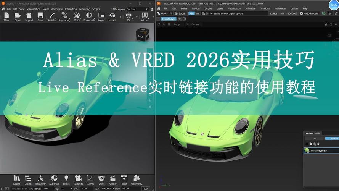339x191 pixels.
Task: Click the NCP value field
Action: tap(87, 189)
